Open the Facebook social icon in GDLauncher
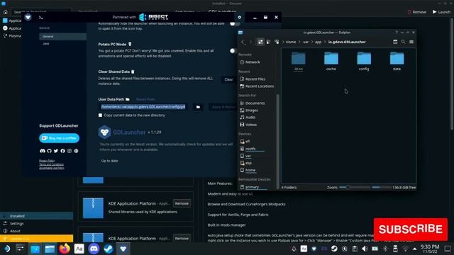Screen dimensions: 454x255 tap(62, 151)
